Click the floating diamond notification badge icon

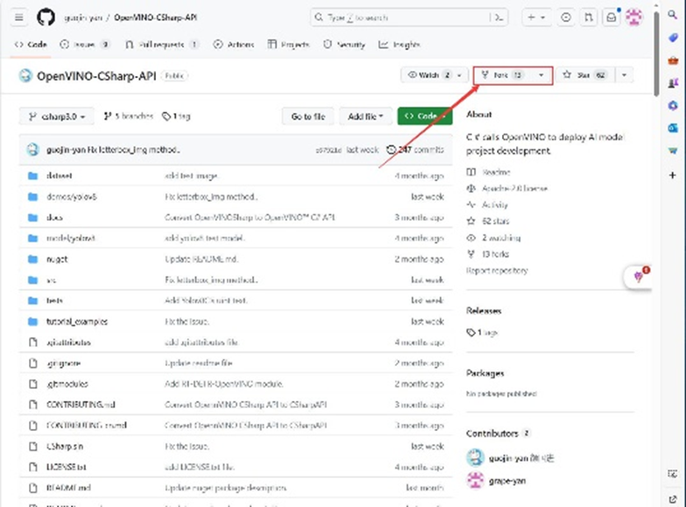click(639, 277)
